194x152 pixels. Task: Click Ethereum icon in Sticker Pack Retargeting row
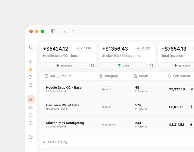191,125
